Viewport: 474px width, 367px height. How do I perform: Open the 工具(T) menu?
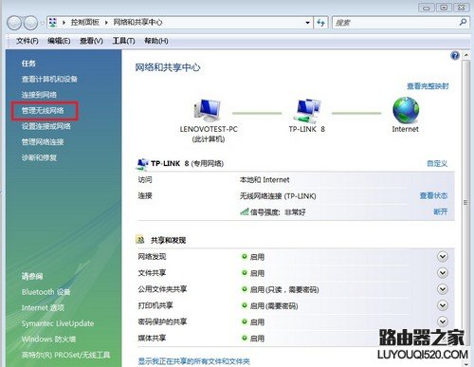tap(123, 41)
